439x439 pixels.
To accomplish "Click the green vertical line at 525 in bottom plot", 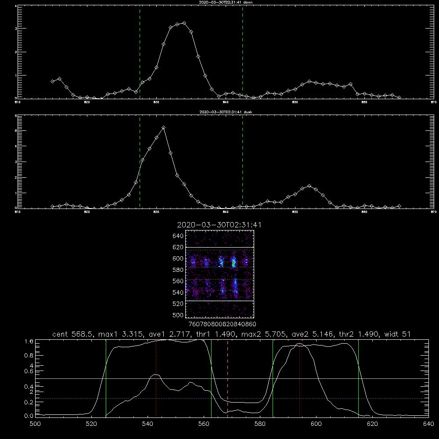I will coord(106,378).
